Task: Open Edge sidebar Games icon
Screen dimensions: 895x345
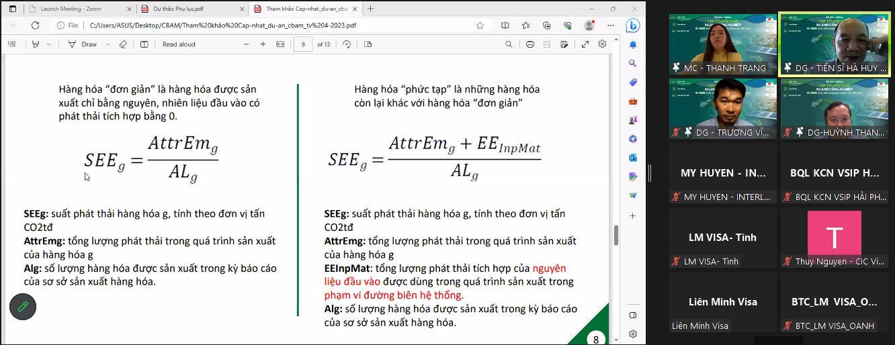Action: [632, 120]
